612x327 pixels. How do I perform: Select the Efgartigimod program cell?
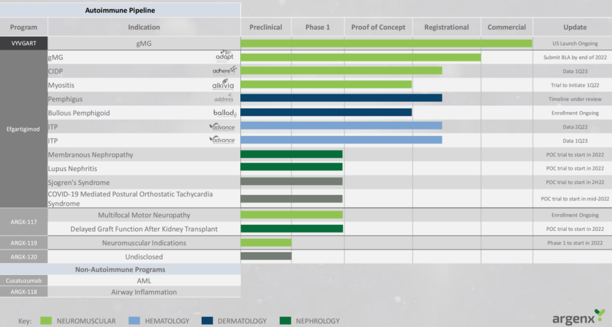(x=24, y=129)
